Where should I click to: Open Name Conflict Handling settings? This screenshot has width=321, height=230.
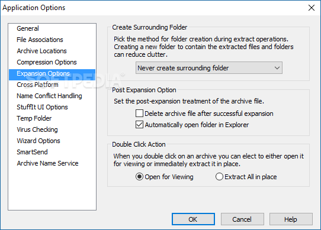tap(49, 96)
